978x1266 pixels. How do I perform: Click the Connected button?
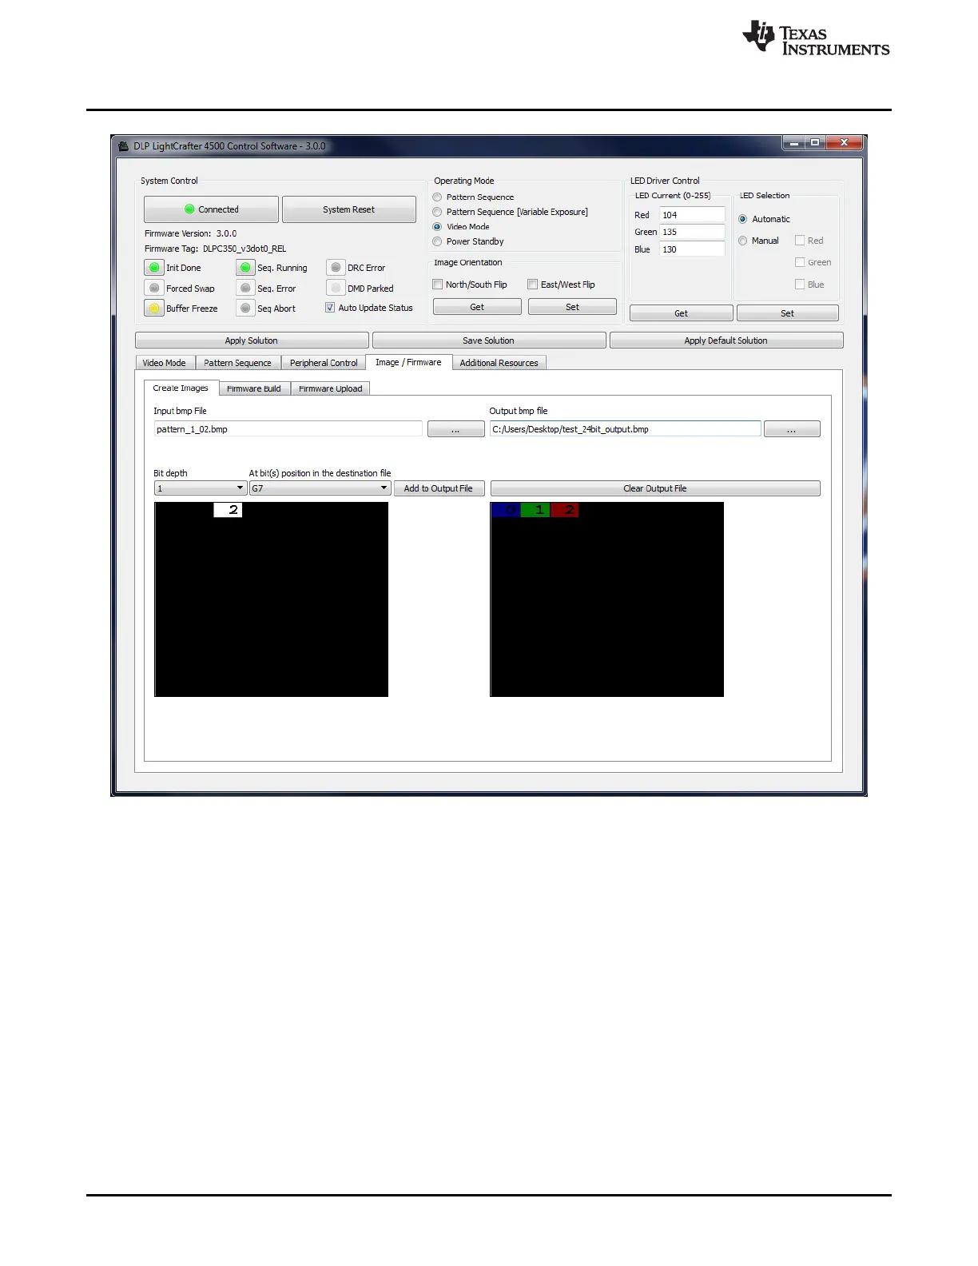[211, 209]
